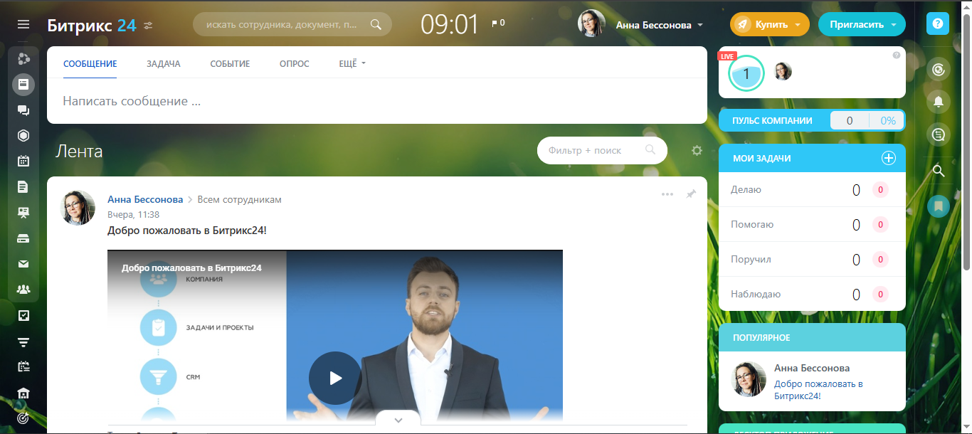Open the hamburger main menu
The height and width of the screenshot is (434, 972).
pyautogui.click(x=23, y=24)
